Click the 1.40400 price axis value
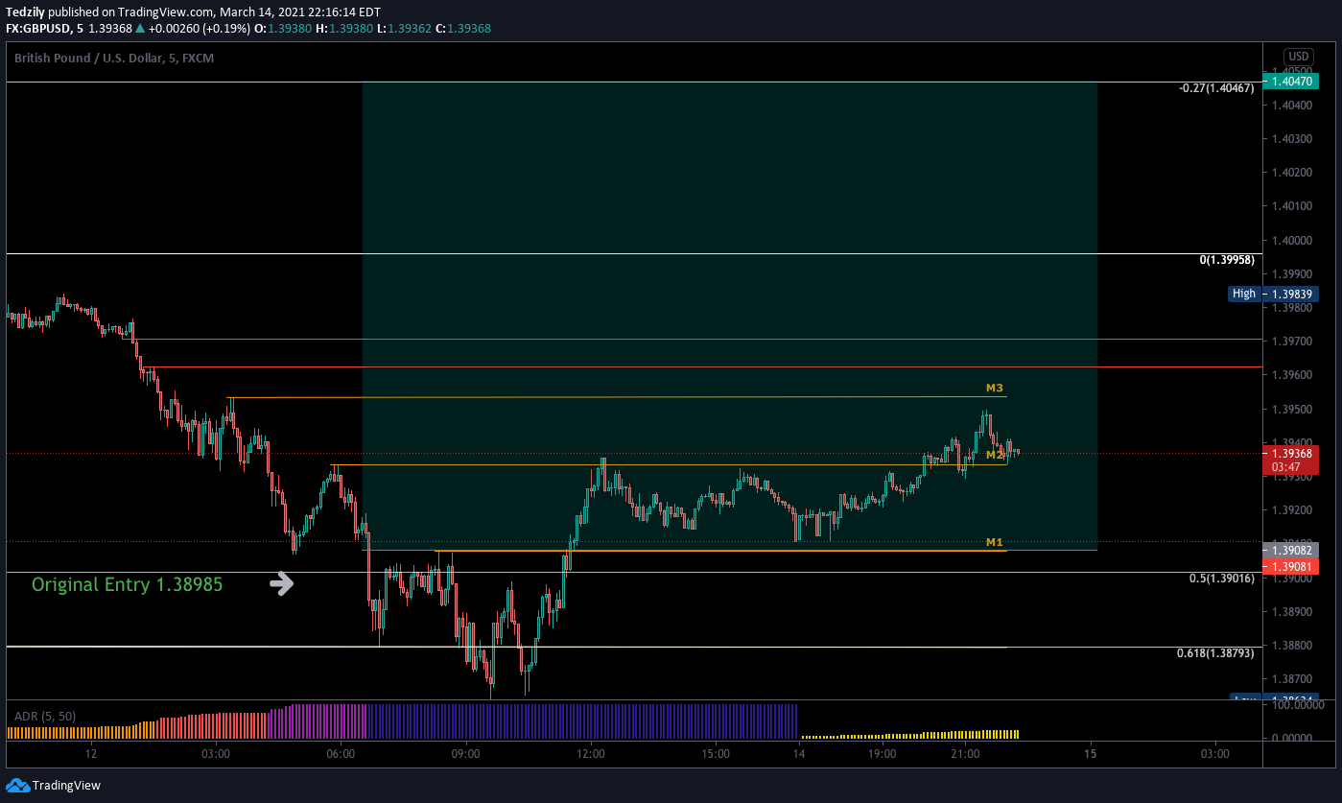This screenshot has height=803, width=1342. coord(1291,105)
